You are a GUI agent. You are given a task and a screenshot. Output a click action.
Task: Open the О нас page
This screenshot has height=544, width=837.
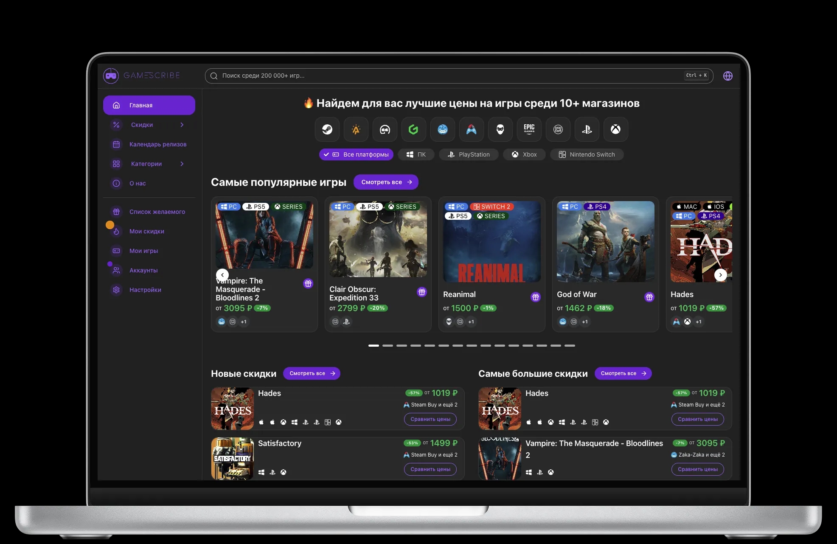138,183
